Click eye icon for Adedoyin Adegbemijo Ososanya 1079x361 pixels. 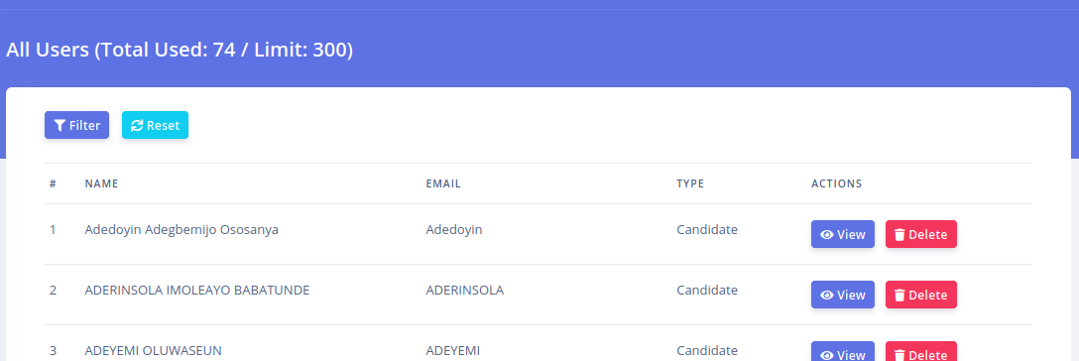click(827, 234)
